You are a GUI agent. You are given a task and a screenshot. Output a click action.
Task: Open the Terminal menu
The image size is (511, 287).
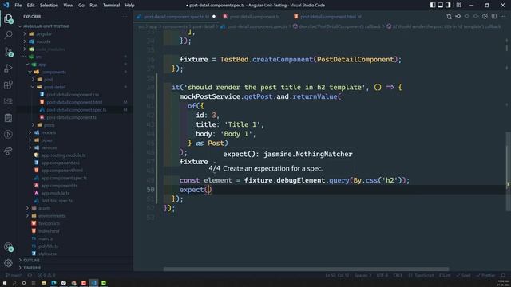point(111,6)
